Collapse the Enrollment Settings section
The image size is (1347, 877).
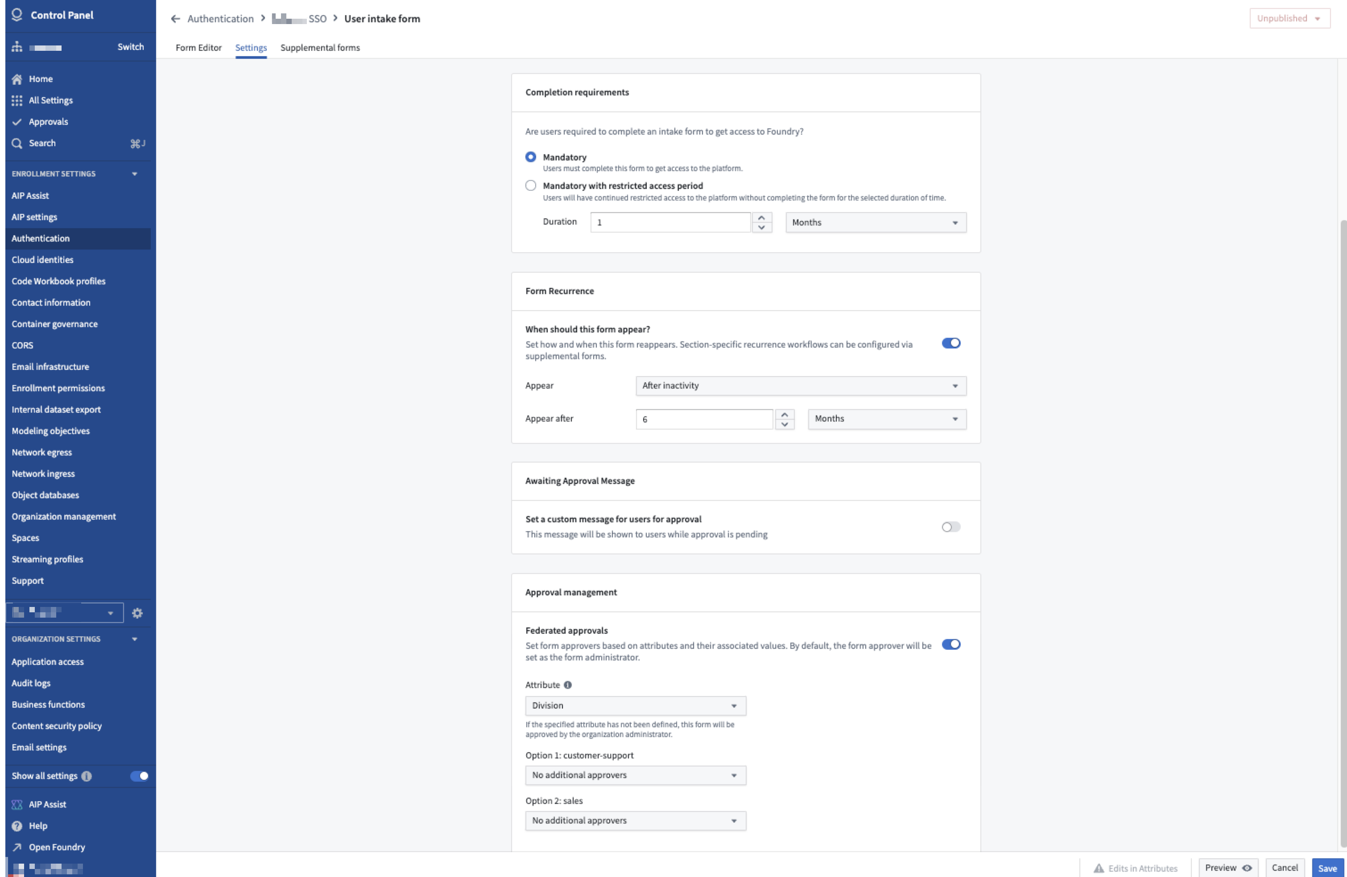[x=135, y=174]
